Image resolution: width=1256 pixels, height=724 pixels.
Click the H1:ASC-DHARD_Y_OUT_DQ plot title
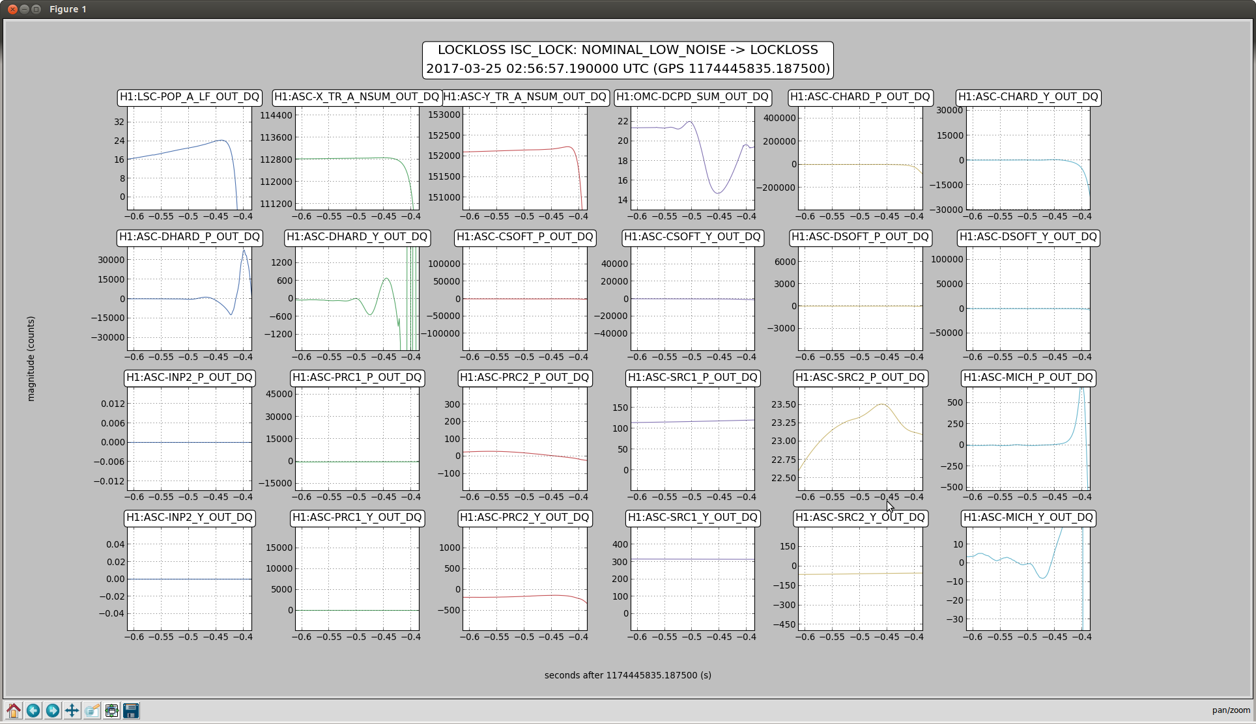coord(357,237)
